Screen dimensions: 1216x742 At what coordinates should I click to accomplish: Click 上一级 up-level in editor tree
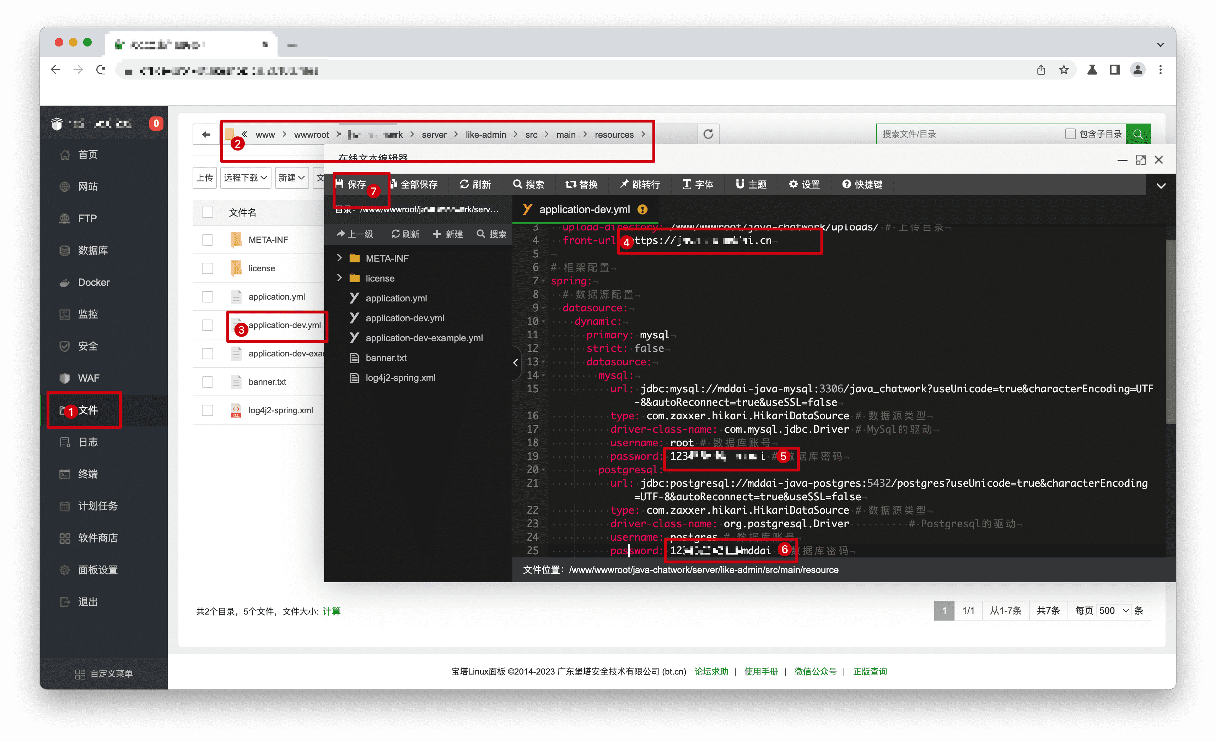click(355, 234)
